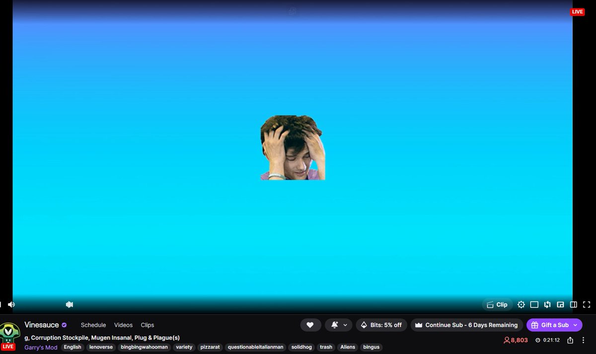Select the bingbingwahooman tag

point(144,347)
